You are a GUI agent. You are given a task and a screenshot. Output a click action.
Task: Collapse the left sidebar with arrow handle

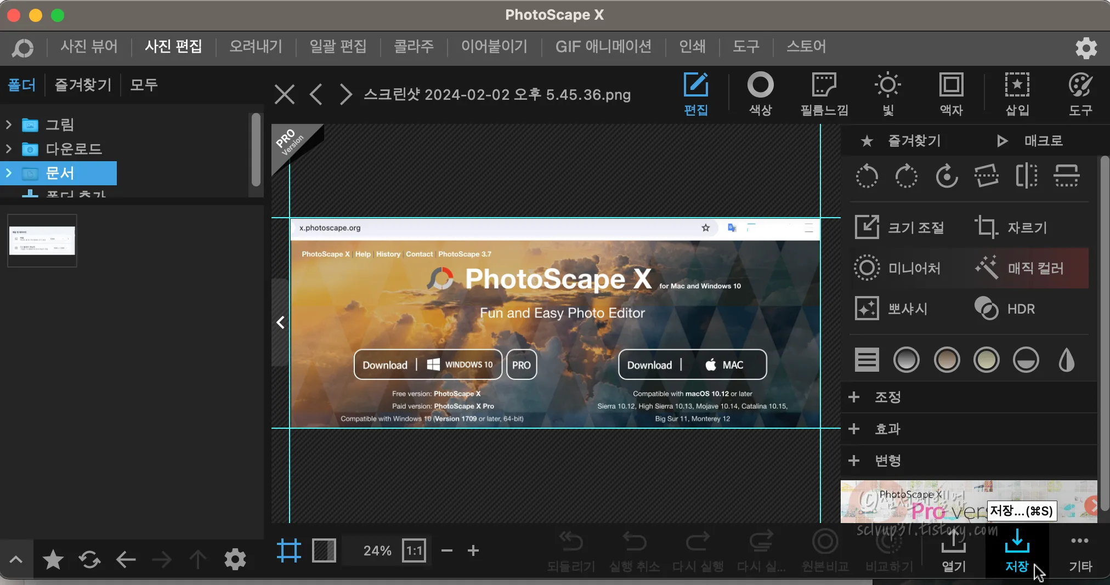pyautogui.click(x=280, y=322)
